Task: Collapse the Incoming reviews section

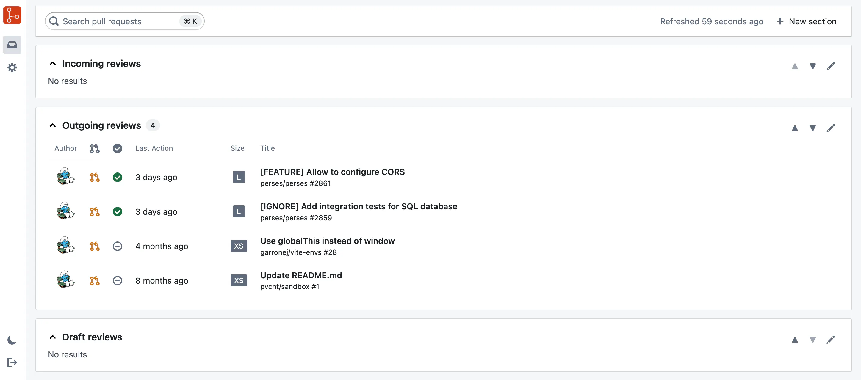Action: click(52, 63)
